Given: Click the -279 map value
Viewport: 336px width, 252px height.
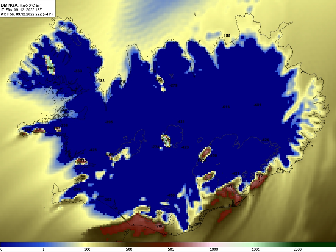Looking at the screenshot, I should [173, 85].
